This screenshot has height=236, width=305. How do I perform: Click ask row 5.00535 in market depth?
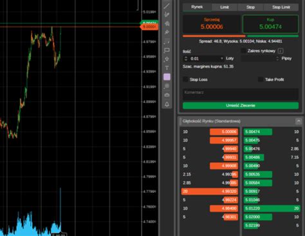272,174
